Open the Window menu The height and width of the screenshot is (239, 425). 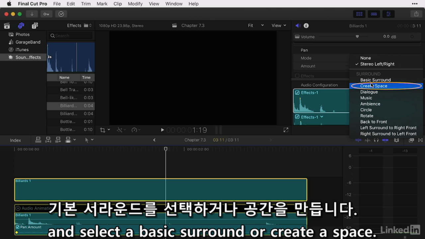click(x=174, y=4)
